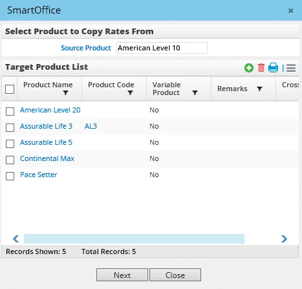The height and width of the screenshot is (289, 302).
Task: Click the red trash delete icon
Action: click(x=261, y=68)
